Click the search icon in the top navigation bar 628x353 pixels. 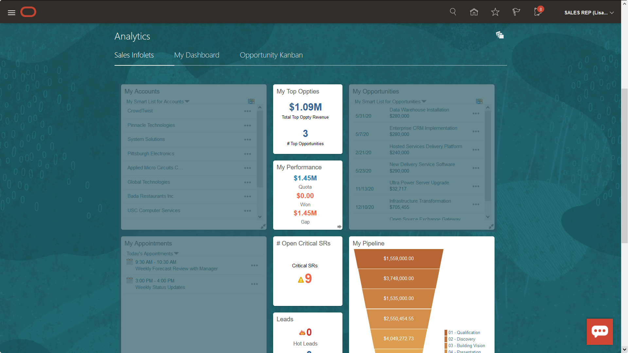(453, 12)
